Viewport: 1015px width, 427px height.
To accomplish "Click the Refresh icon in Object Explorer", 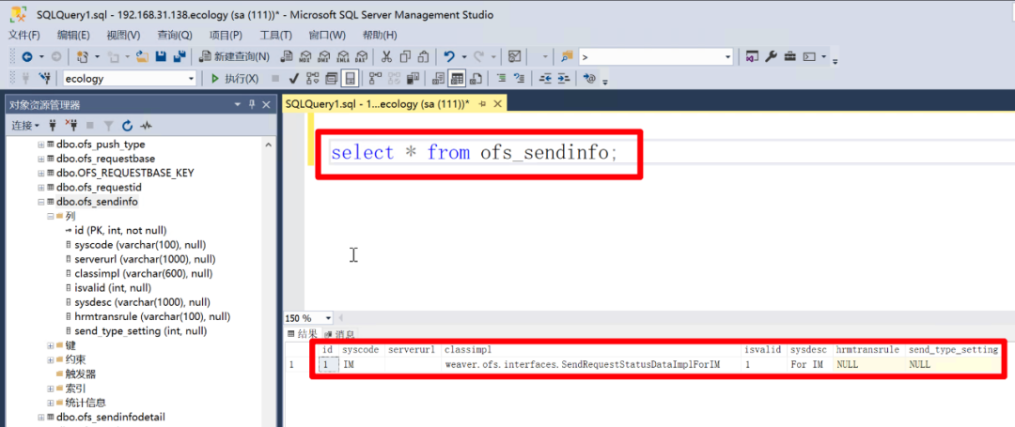I will point(128,125).
